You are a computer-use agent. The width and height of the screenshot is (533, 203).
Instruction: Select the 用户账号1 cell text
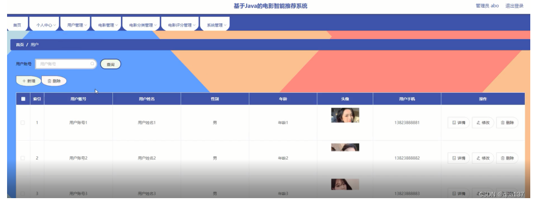(78, 123)
